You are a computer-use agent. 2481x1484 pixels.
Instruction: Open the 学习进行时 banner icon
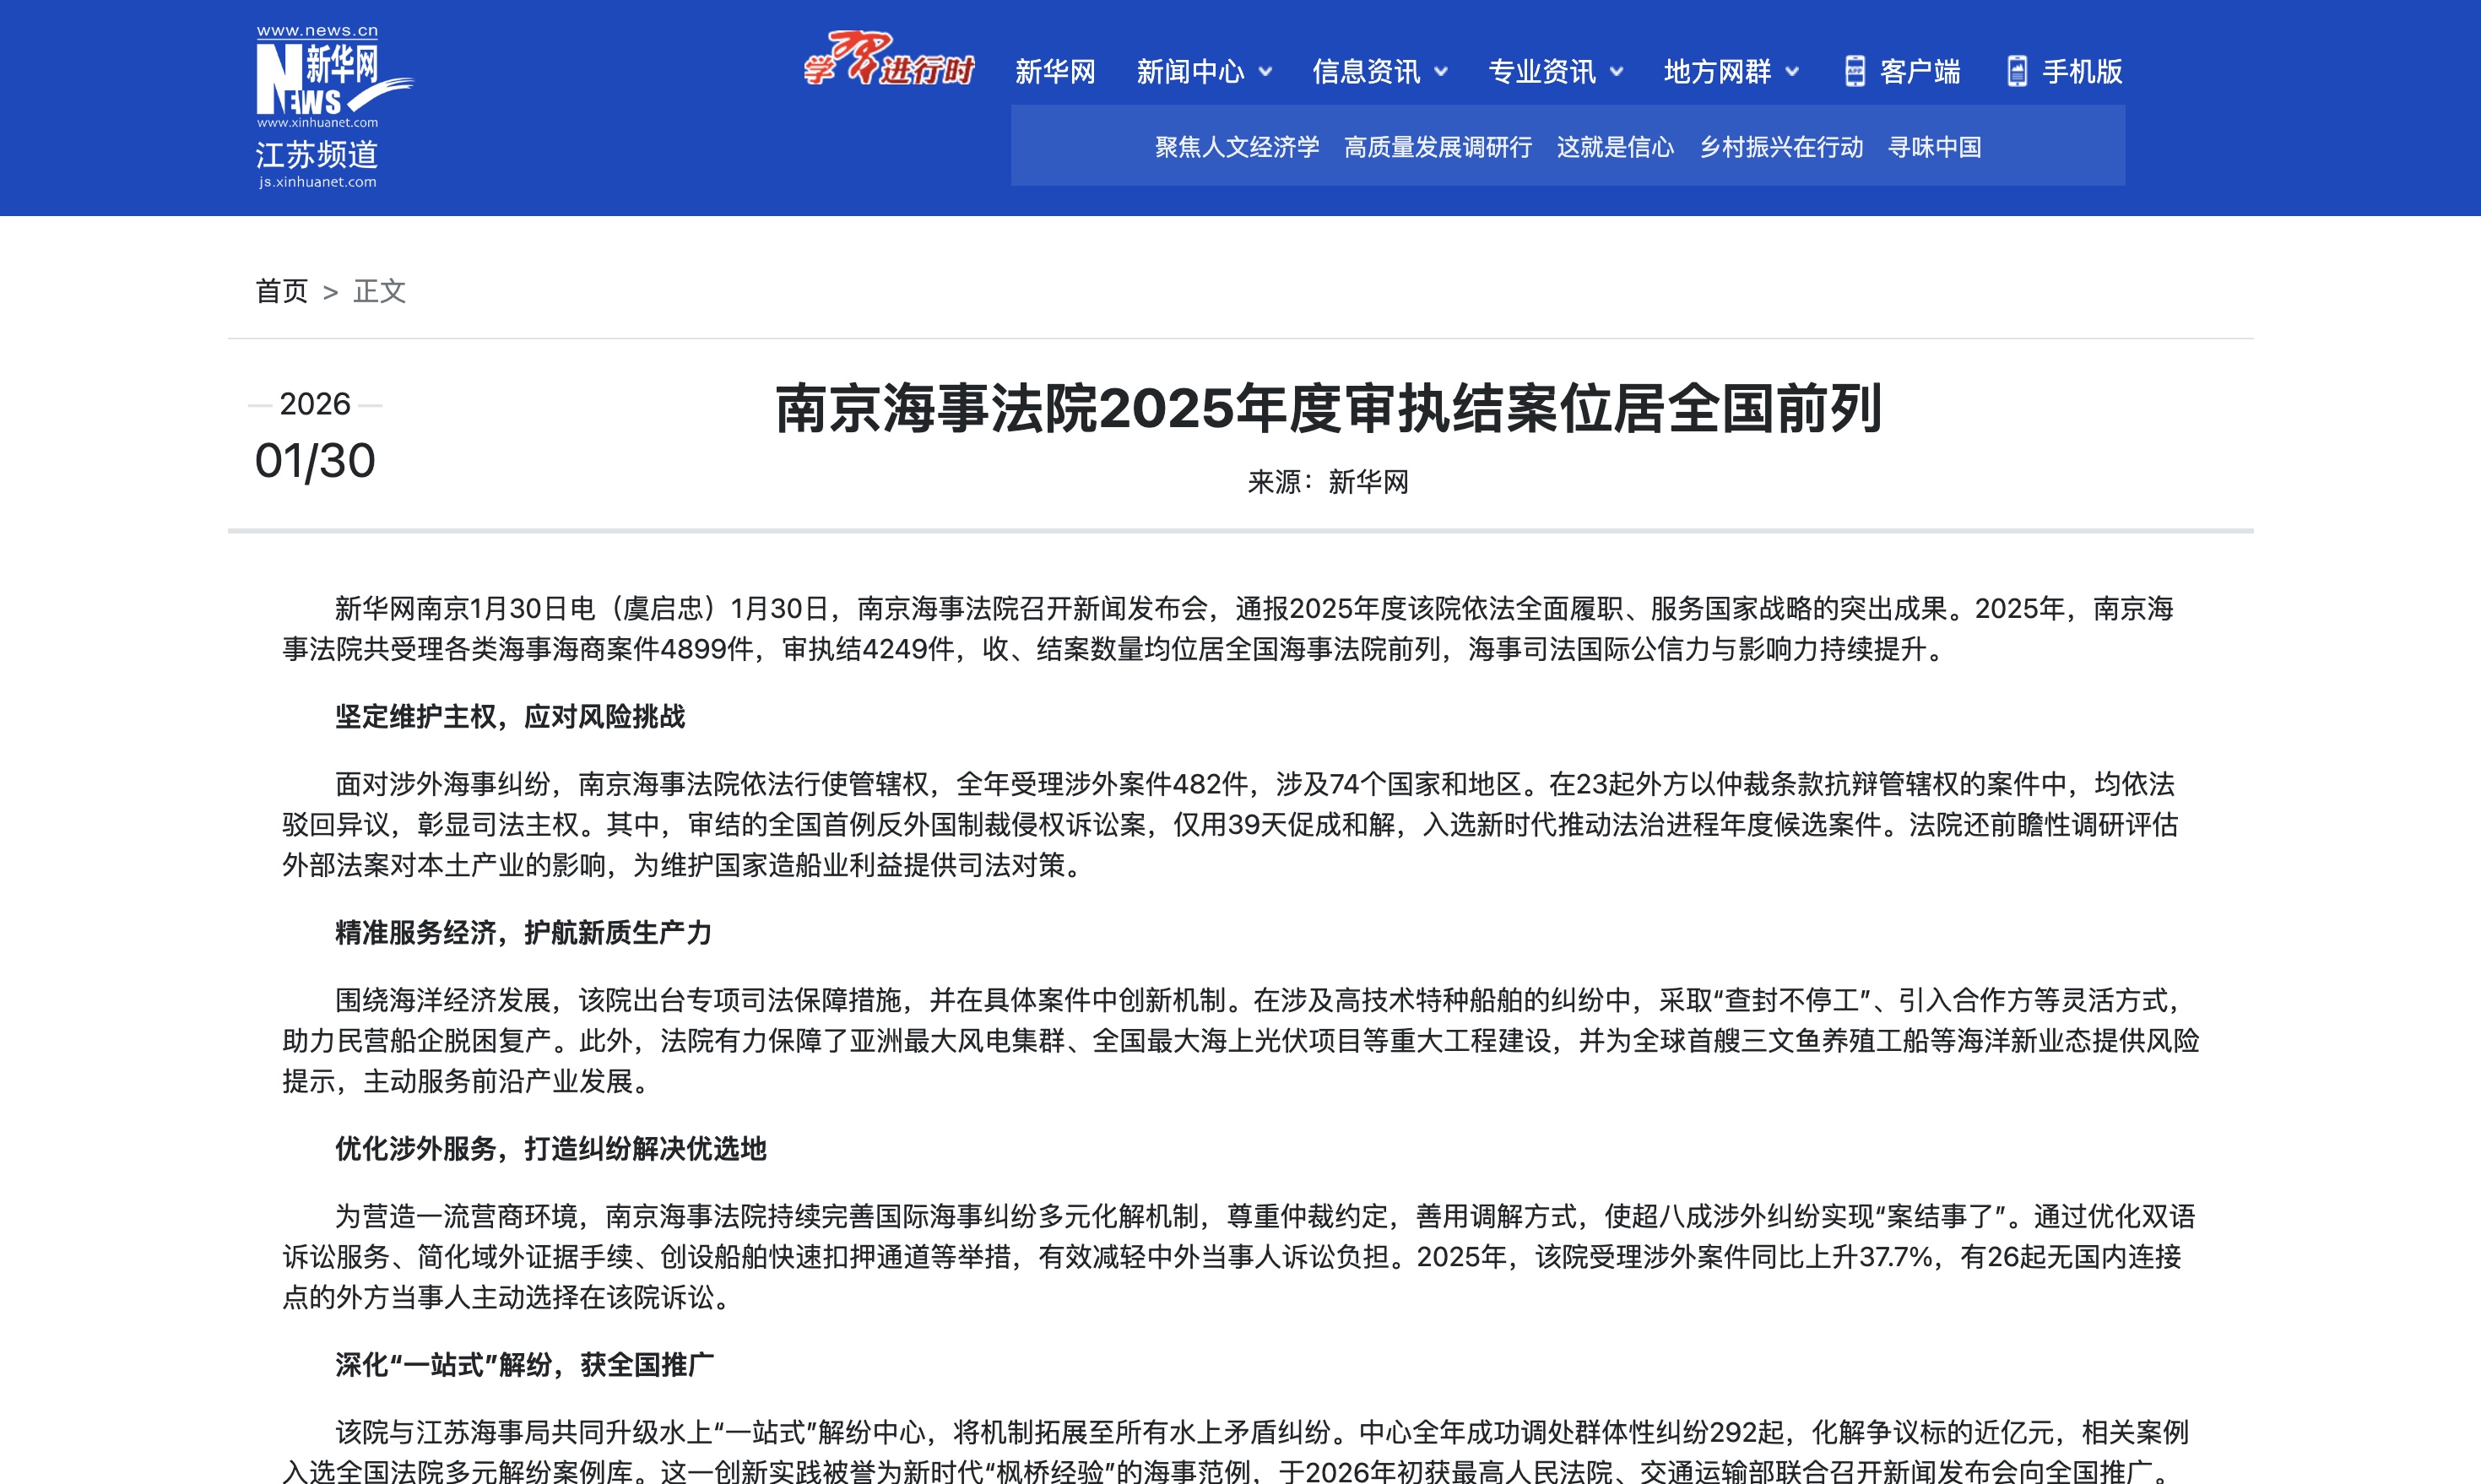coord(888,60)
